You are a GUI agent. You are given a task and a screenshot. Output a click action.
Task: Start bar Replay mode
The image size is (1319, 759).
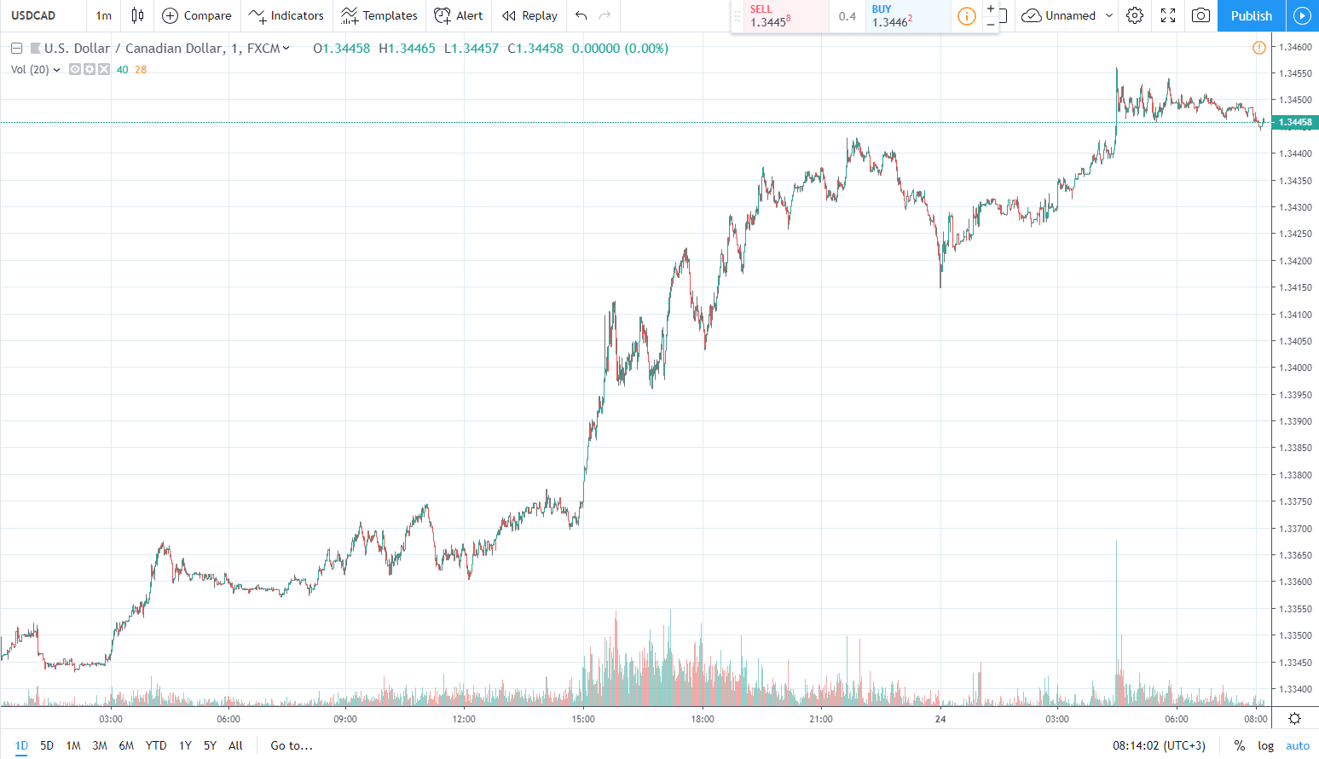[x=529, y=15]
